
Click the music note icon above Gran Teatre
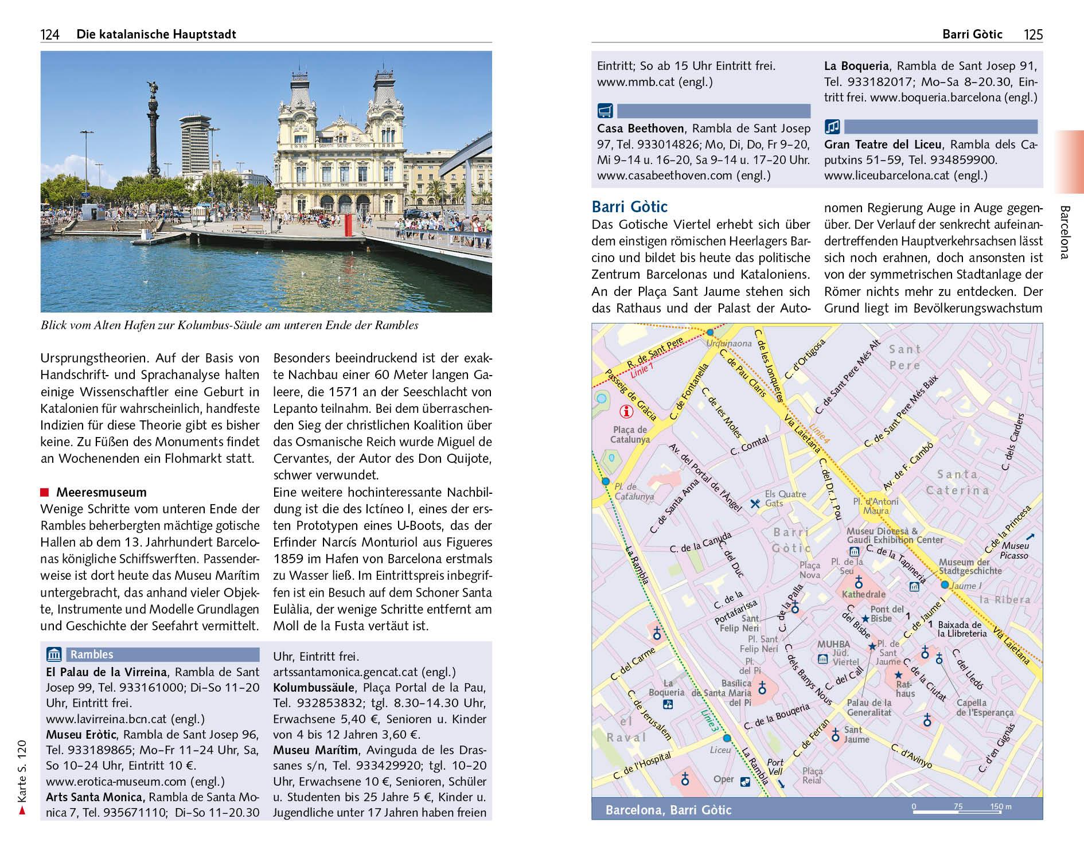coord(832,126)
